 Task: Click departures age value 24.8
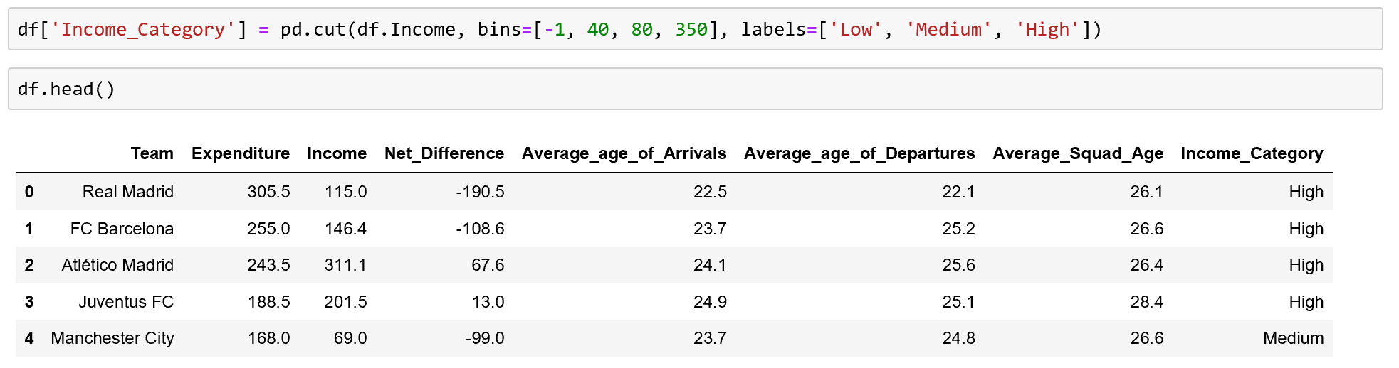click(958, 338)
